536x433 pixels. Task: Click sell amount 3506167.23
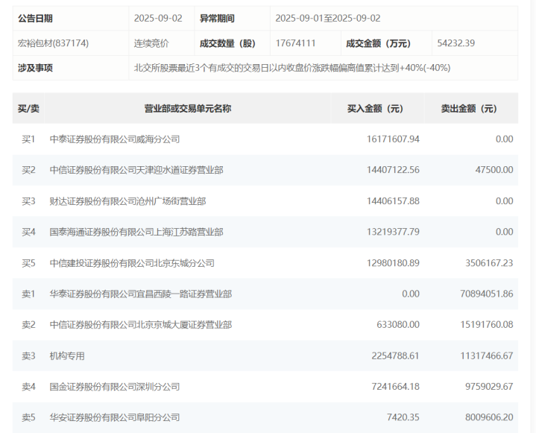[489, 263]
